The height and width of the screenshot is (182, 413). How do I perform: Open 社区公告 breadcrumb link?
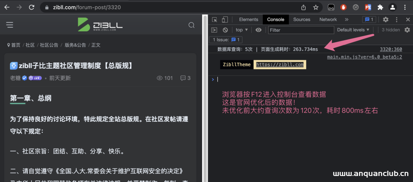[49, 45]
